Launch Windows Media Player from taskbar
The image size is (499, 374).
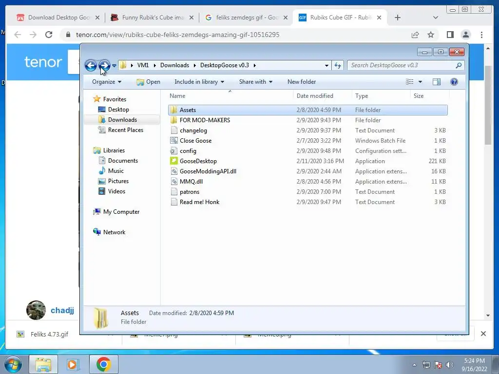coord(73,364)
